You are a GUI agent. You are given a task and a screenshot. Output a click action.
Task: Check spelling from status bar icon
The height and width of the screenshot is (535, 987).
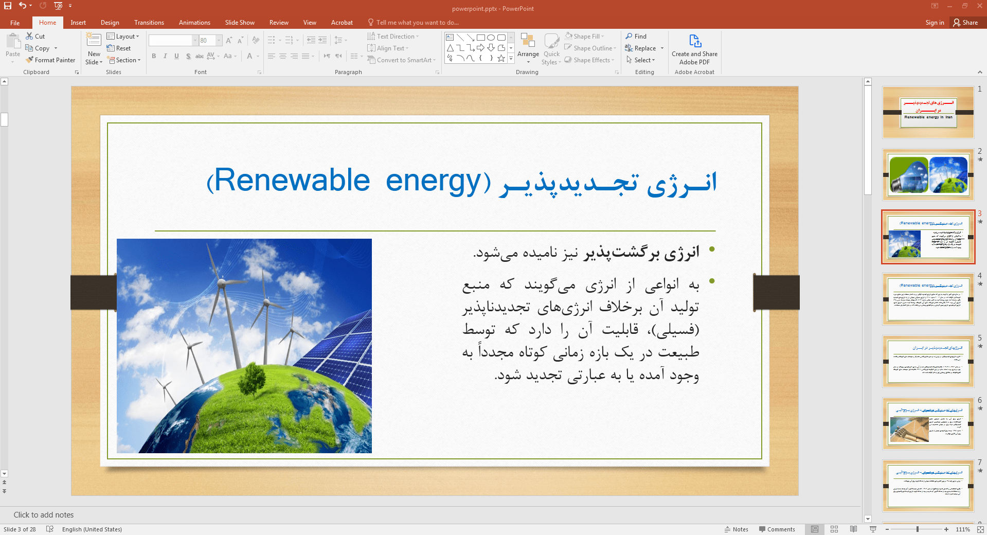(50, 529)
